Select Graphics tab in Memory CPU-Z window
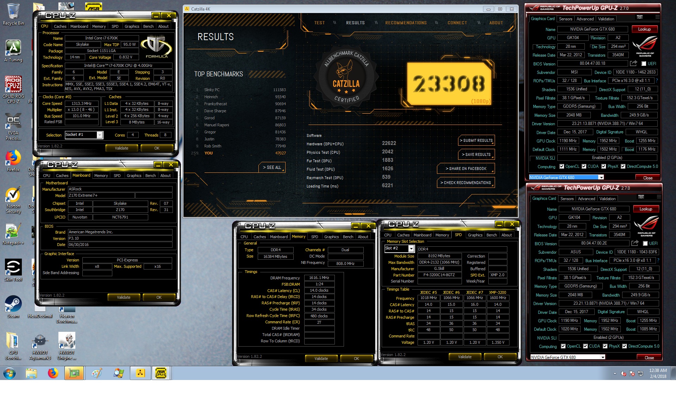Screen dimensions: 676x399 pos(331,237)
